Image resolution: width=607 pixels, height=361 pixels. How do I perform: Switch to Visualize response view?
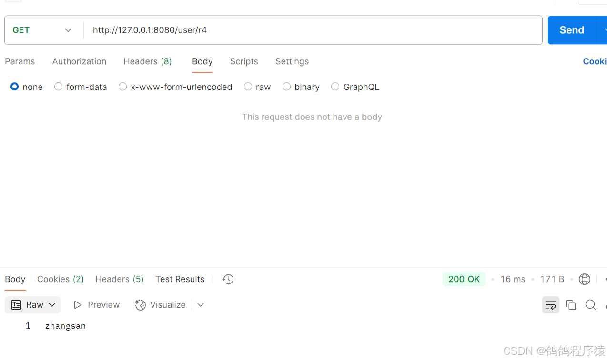(x=160, y=305)
